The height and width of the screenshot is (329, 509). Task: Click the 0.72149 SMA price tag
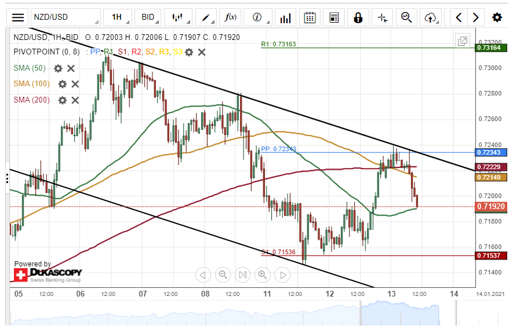(x=491, y=177)
